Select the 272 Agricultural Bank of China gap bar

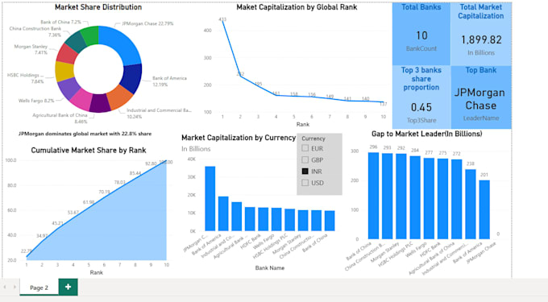tap(456, 199)
